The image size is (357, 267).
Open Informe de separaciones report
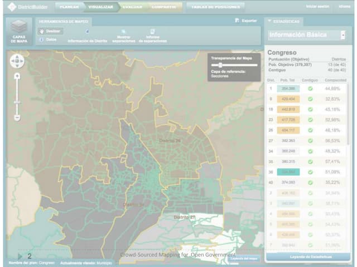pyautogui.click(x=152, y=36)
